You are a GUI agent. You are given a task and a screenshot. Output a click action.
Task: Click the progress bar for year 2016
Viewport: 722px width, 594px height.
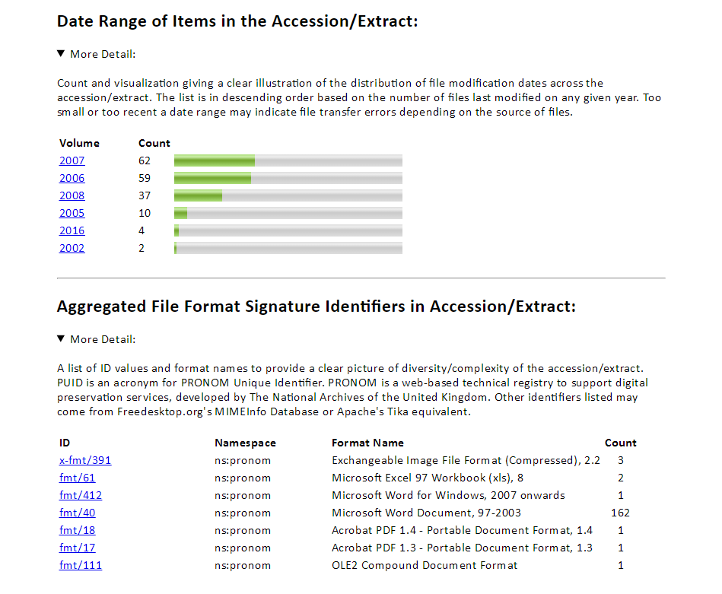click(289, 230)
